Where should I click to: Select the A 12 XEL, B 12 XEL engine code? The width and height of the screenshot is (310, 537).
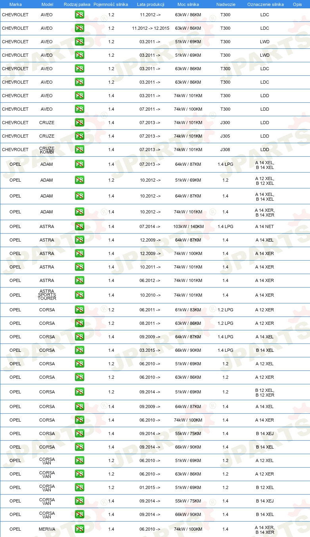[264, 181]
